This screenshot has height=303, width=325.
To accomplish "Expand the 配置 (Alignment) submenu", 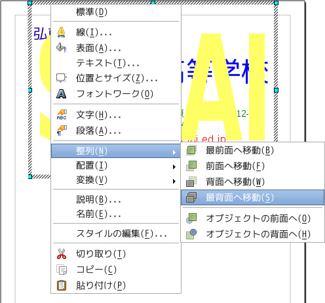I will [x=116, y=166].
